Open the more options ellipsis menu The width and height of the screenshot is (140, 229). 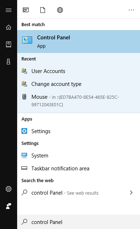(x=131, y=10)
